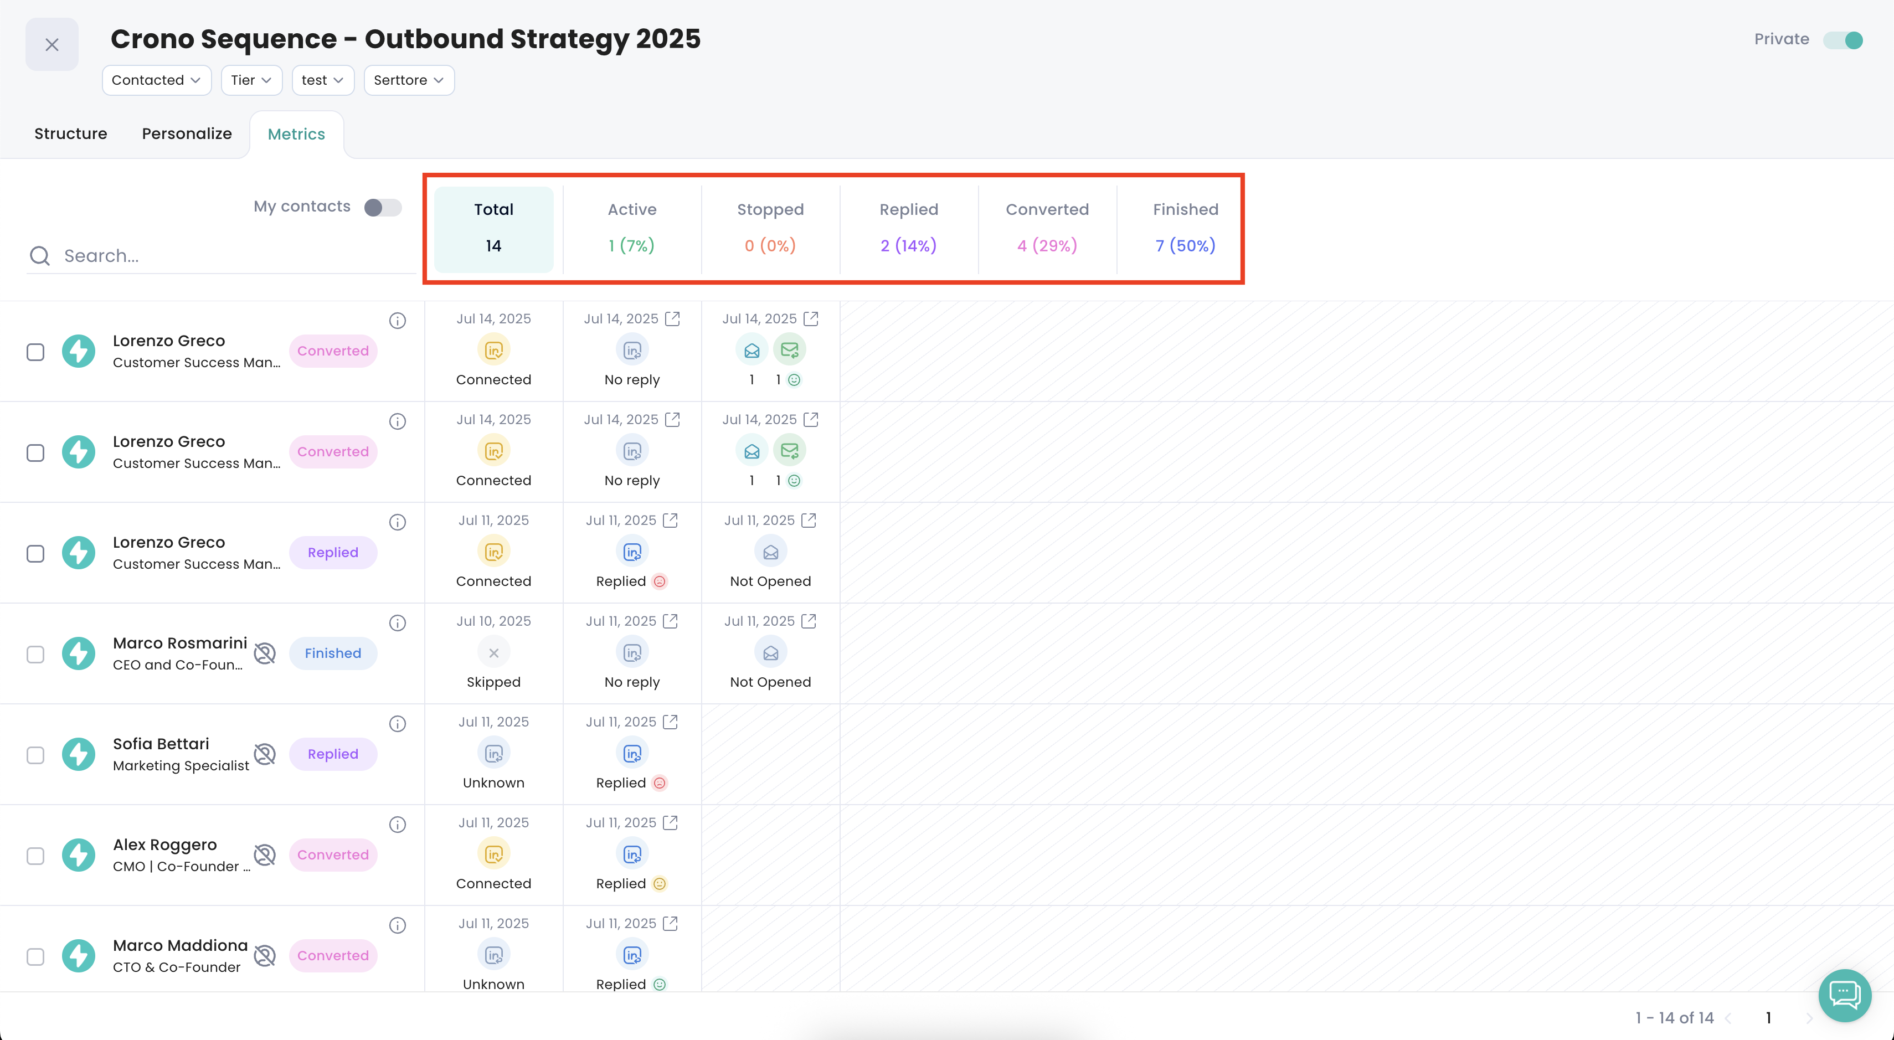Filter by Converted metric card

click(x=1046, y=228)
